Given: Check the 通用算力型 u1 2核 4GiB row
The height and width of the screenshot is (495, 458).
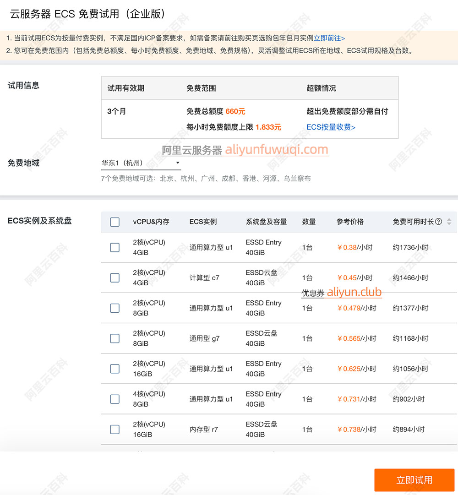Looking at the screenshot, I should coord(115,248).
